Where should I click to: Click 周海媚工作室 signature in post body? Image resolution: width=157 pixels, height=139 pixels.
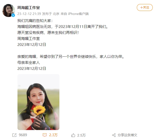tap(29, 39)
